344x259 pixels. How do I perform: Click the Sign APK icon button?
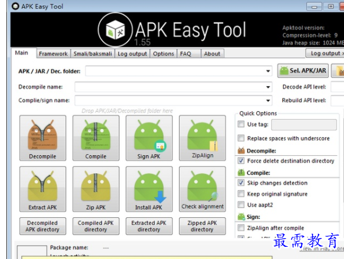149,138
